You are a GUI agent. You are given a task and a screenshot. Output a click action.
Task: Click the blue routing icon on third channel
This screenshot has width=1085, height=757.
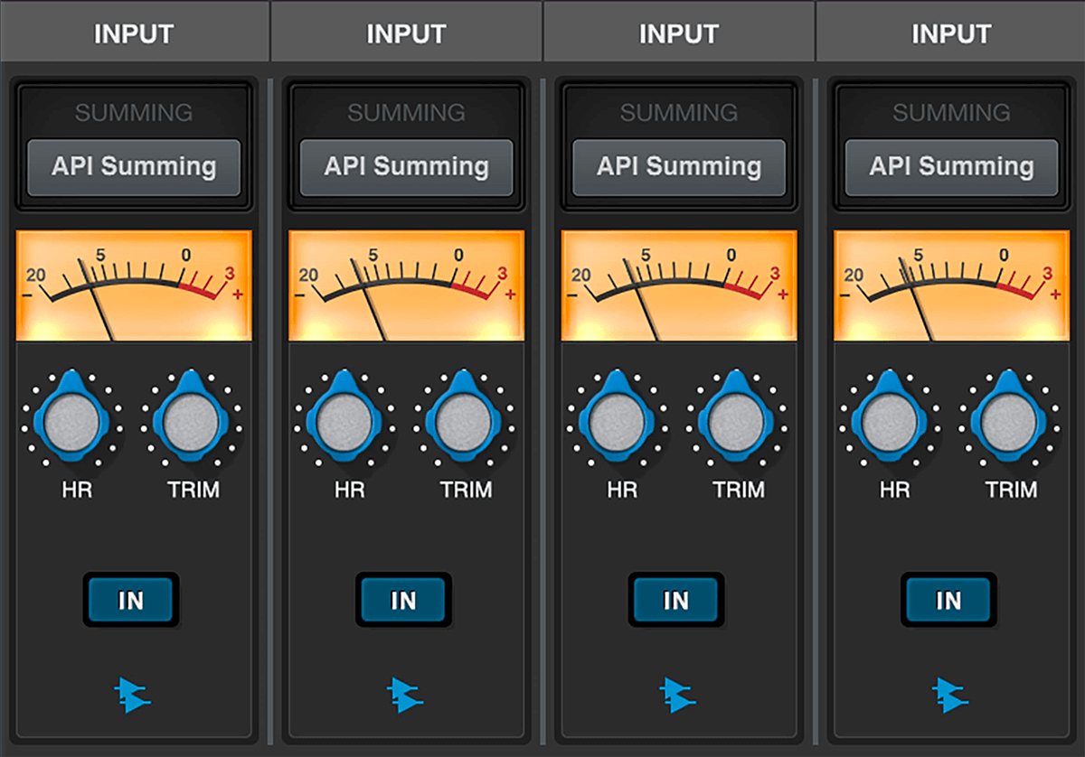678,695
